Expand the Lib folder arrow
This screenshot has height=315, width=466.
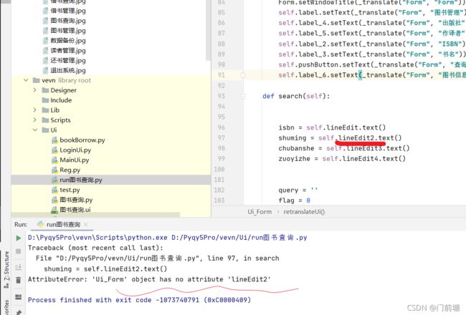(x=35, y=110)
